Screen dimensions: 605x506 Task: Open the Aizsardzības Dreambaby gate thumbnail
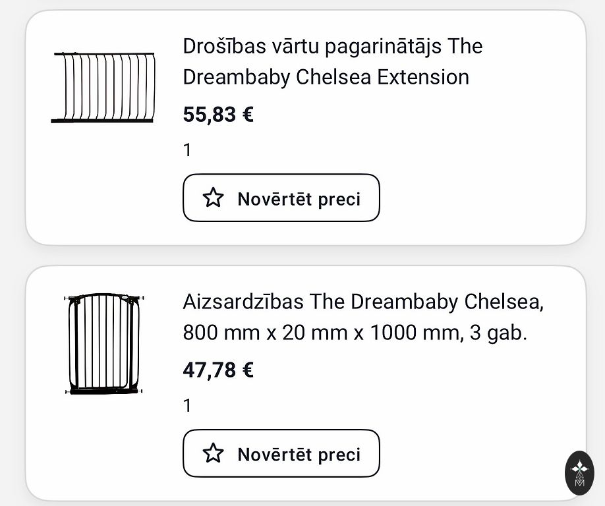pyautogui.click(x=104, y=343)
